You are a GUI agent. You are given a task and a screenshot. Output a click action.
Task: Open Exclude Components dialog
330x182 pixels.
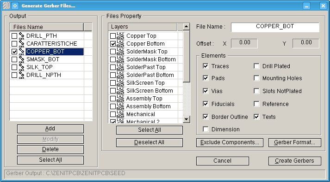230,142
